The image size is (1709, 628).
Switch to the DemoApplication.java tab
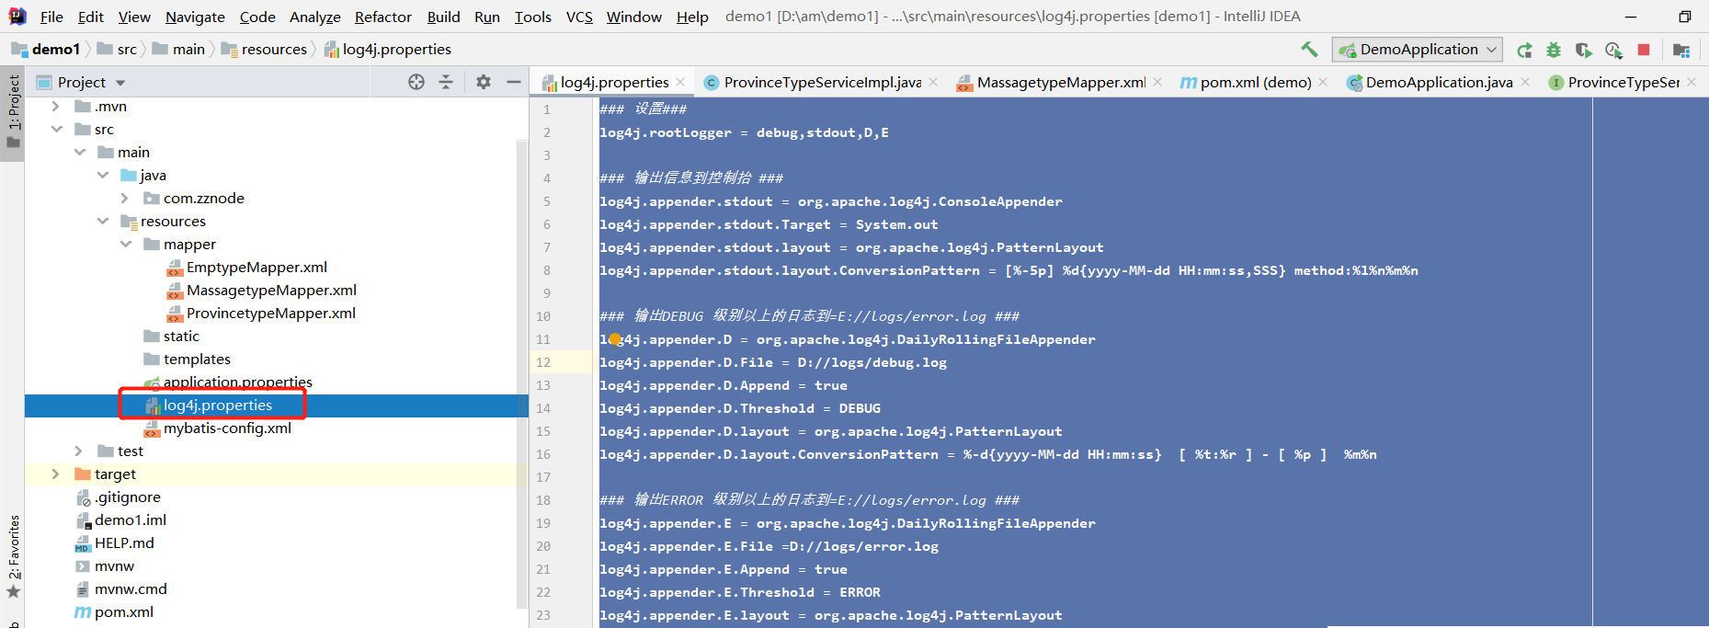pos(1439,82)
